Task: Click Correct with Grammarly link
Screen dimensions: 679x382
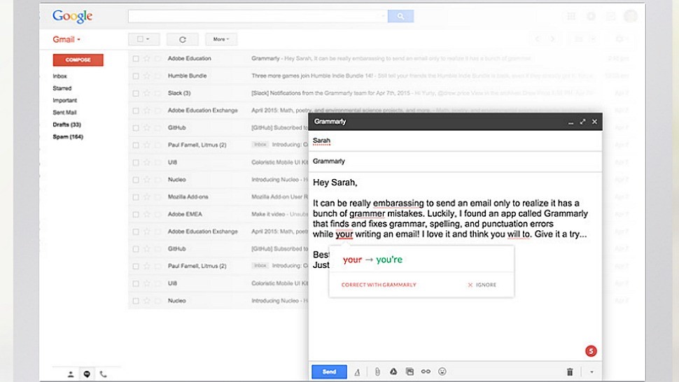Action: pos(379,285)
